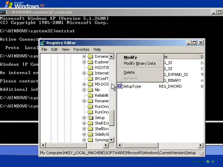Click the IPConfT folder icon
Viewport: 223px width, 167px height.
coord(90,79)
